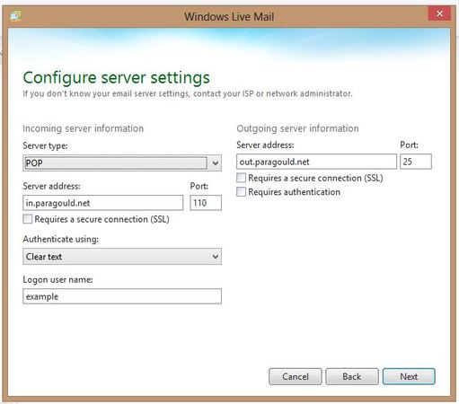The width and height of the screenshot is (459, 404).
Task: Click the Configure server settings heading
Action: (x=117, y=77)
